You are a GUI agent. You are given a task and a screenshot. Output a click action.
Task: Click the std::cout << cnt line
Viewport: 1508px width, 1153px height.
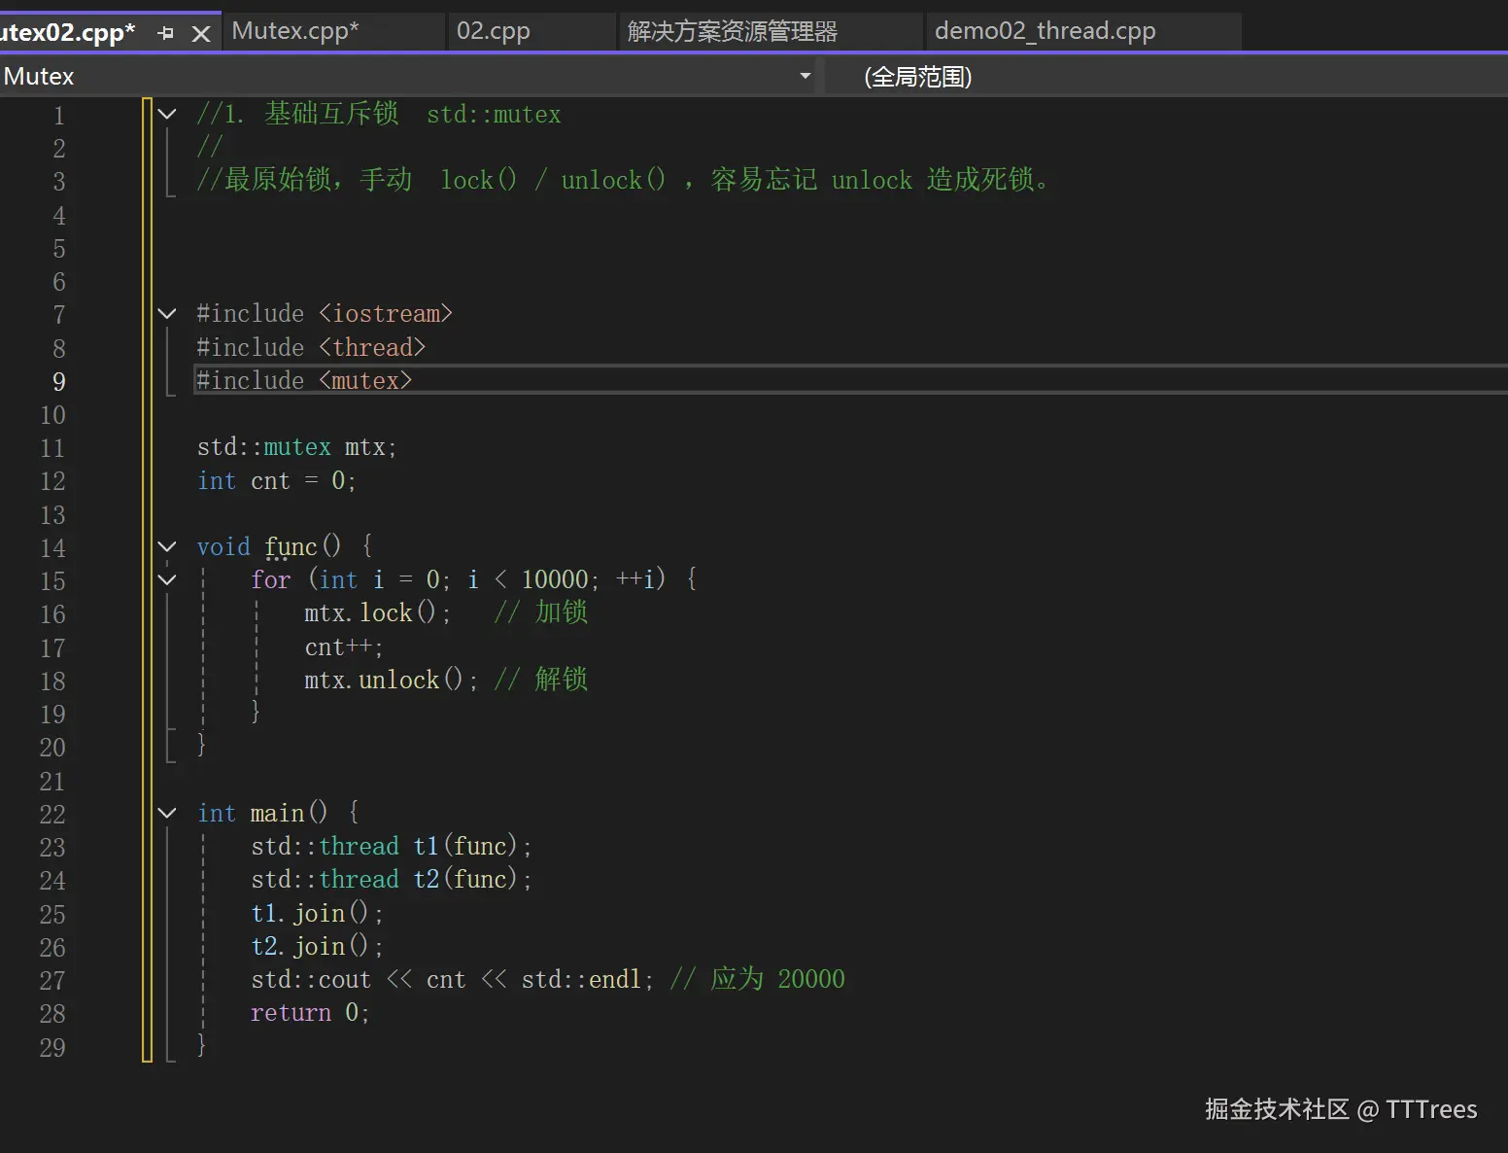453,979
